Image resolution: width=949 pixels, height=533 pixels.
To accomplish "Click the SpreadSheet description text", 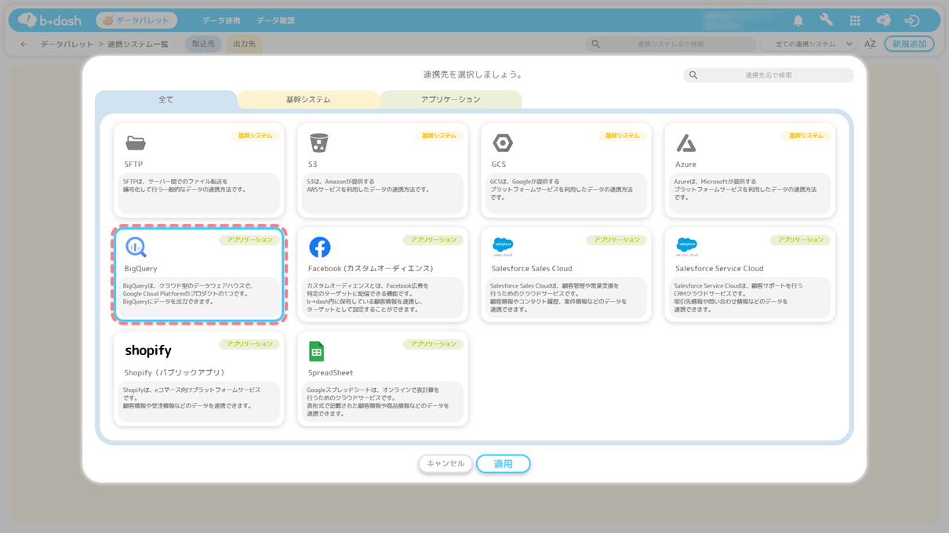I will pos(378,402).
